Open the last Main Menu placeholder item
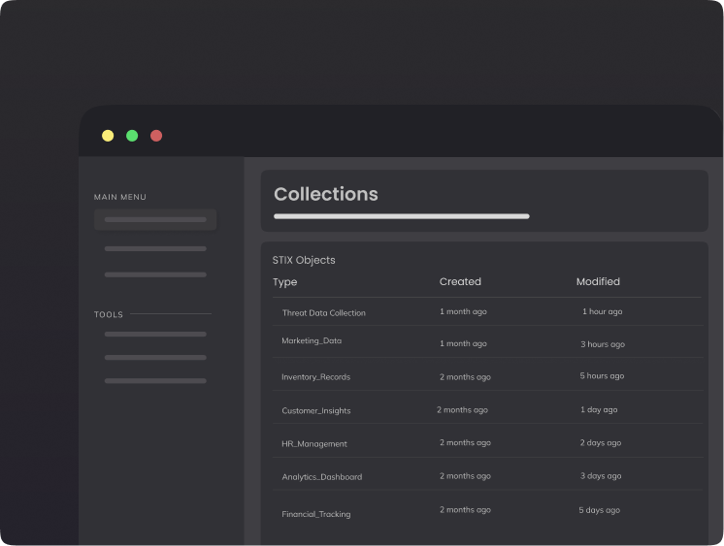The height and width of the screenshot is (546, 724). [x=155, y=274]
